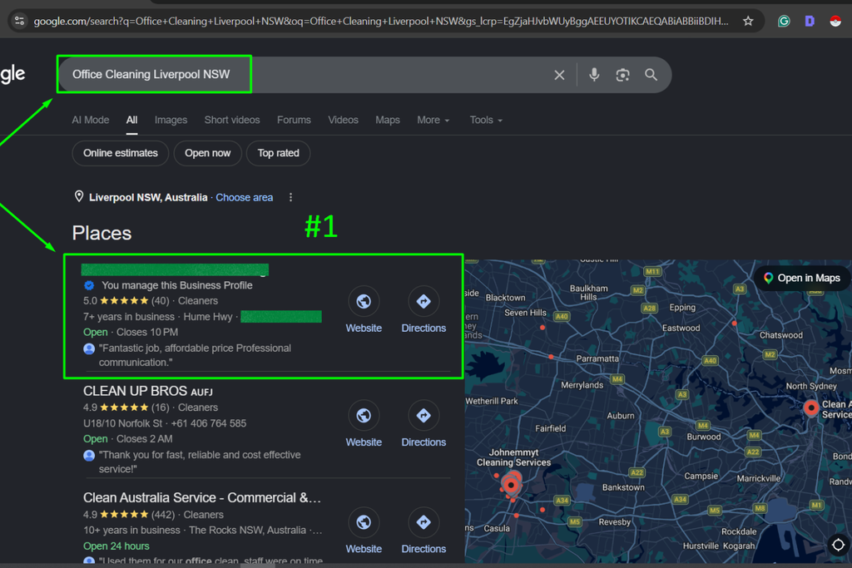Apply the Online estimates filter chip
Screen dimensions: 852x568
click(121, 153)
